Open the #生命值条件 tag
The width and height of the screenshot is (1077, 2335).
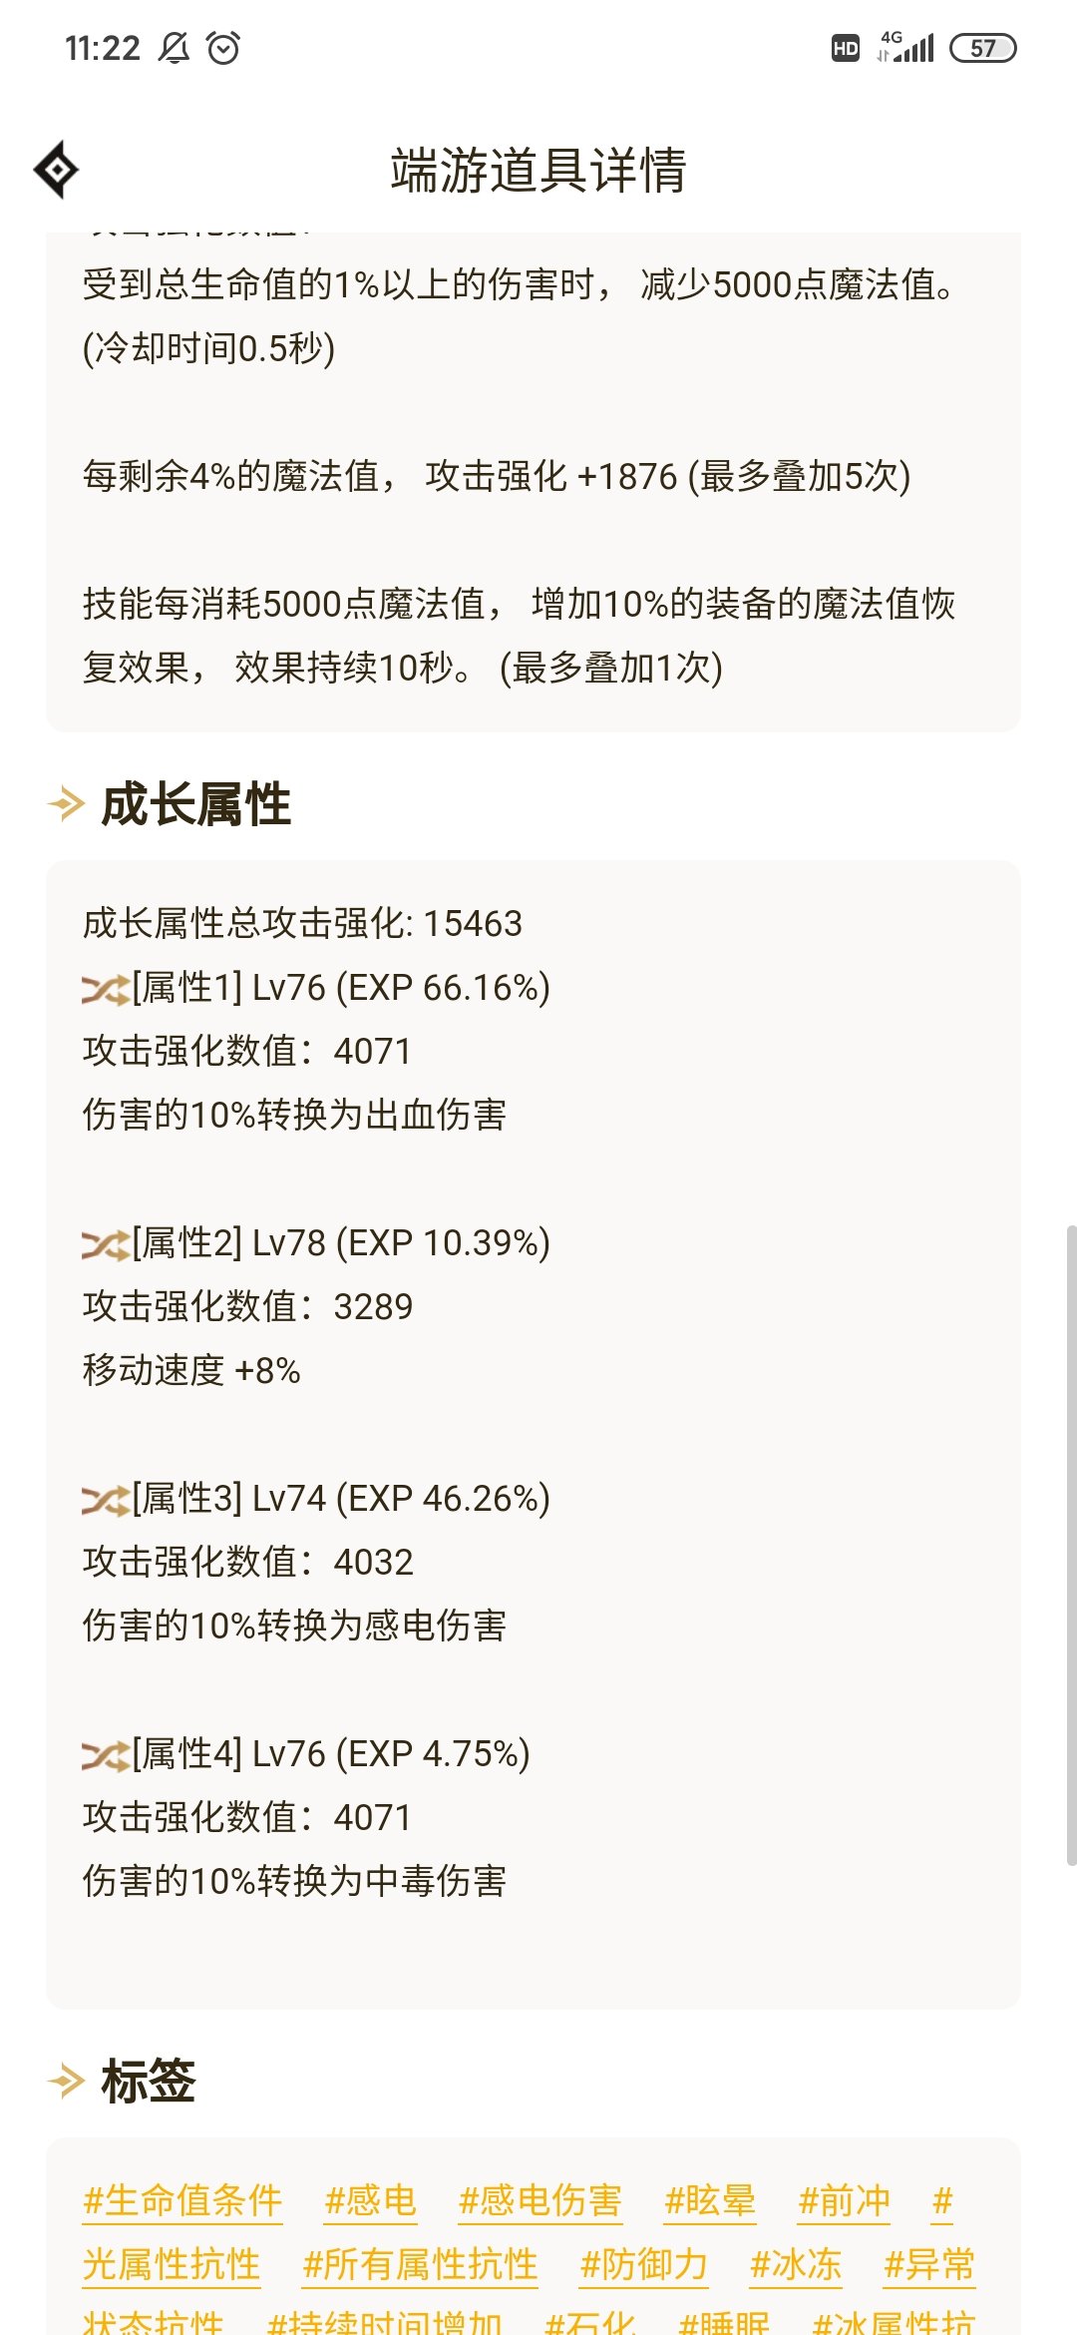click(x=182, y=2200)
